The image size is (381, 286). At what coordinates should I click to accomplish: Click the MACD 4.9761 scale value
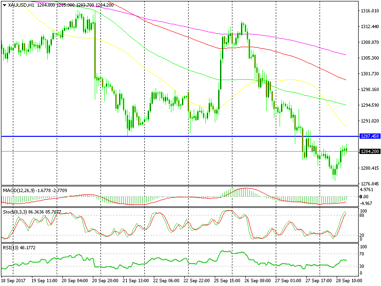pyautogui.click(x=366, y=190)
